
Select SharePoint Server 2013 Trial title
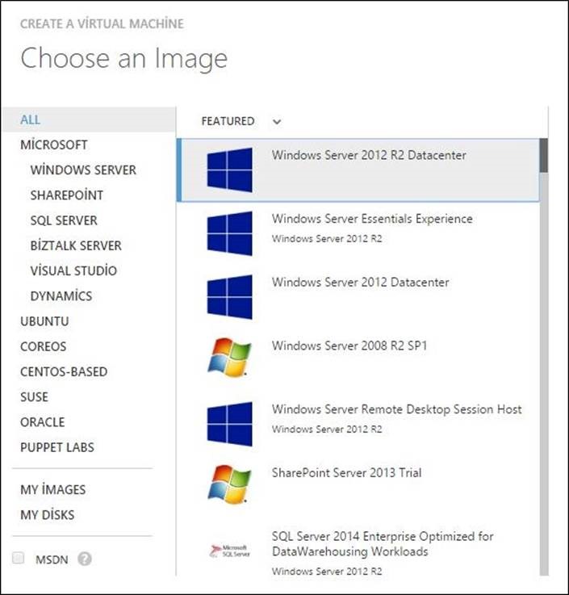[346, 473]
